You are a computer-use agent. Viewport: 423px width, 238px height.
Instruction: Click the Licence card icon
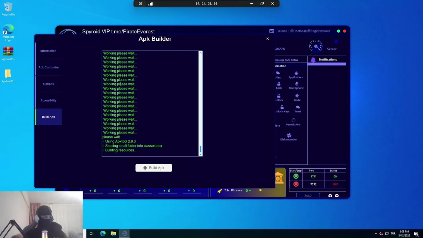[x=272, y=31]
